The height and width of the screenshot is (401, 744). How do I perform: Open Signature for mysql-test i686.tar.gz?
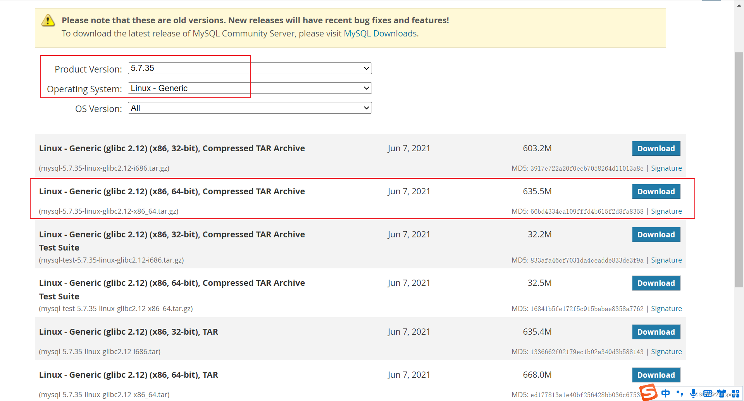666,260
